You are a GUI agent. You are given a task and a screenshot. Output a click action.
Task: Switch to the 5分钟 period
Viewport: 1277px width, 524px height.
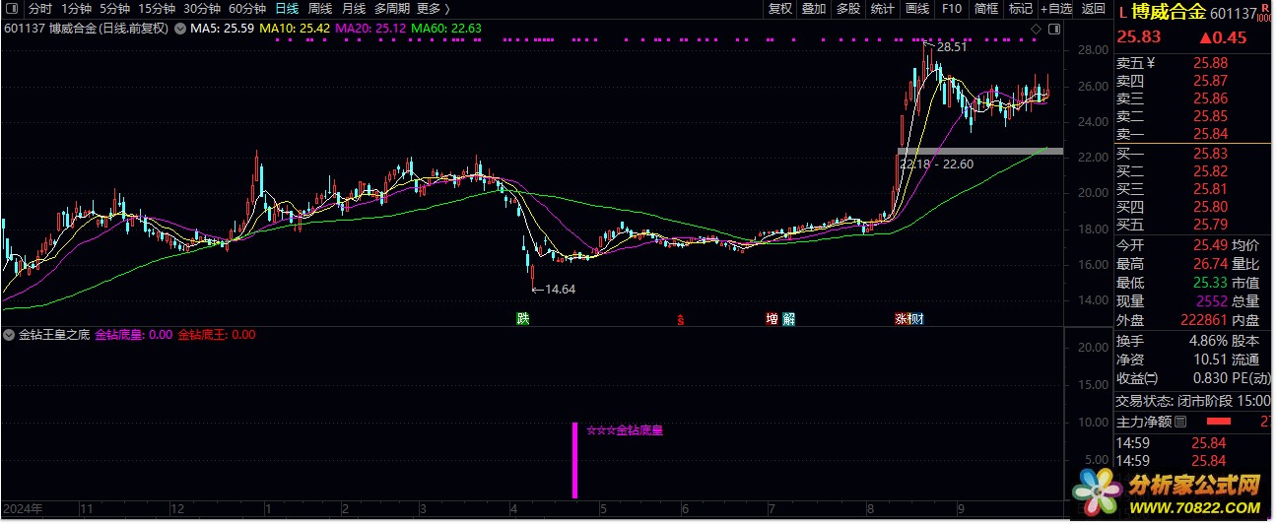click(x=114, y=8)
